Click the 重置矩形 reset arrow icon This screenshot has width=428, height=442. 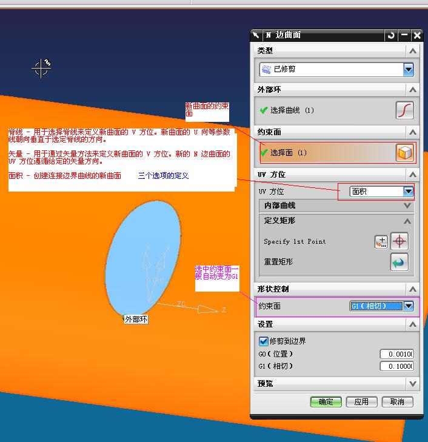coord(400,262)
